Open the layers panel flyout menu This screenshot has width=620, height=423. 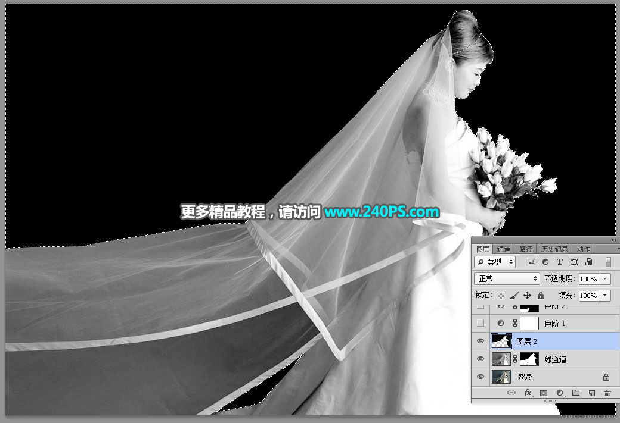click(x=618, y=249)
